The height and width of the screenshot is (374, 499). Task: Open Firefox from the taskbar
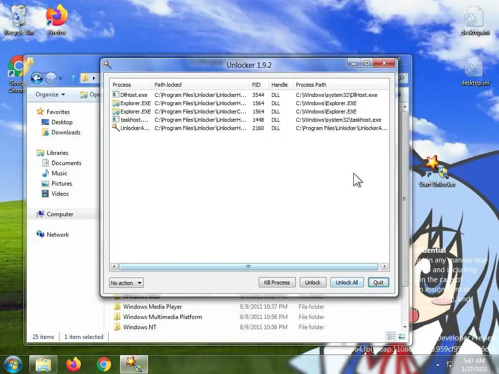(74, 364)
